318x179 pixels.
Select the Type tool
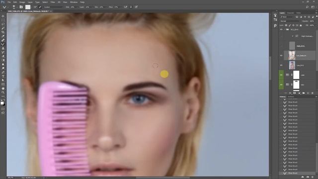[x=3, y=76]
